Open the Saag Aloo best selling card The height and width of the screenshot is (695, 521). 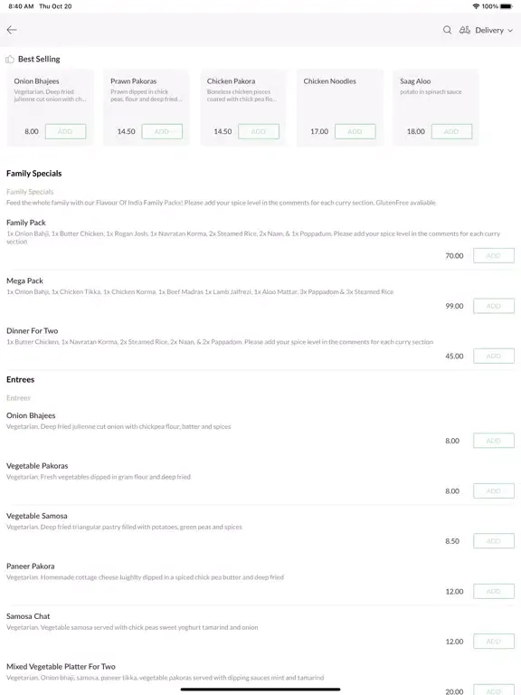coord(436,108)
